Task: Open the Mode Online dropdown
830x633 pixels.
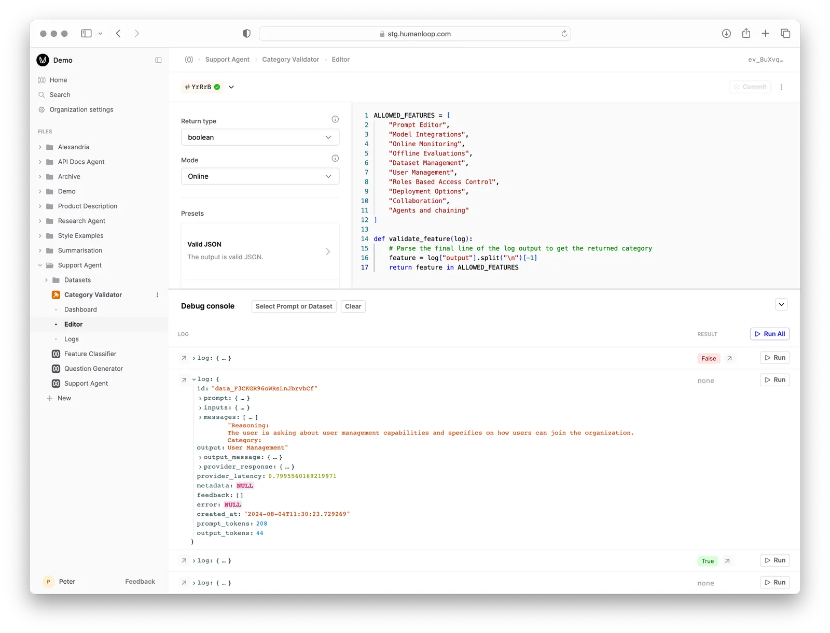Action: (x=260, y=176)
